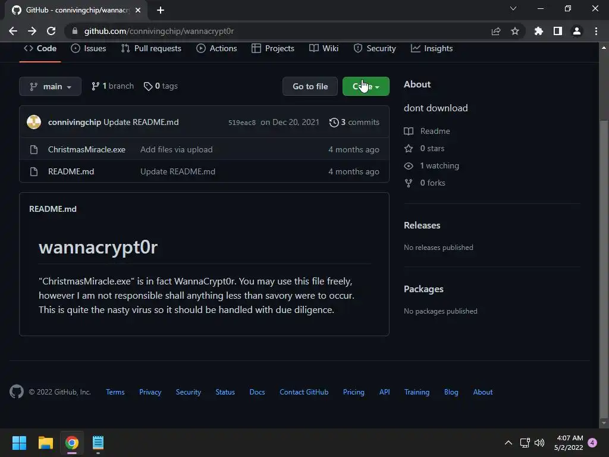Open the Pull requests tab
The width and height of the screenshot is (609, 457).
151,48
